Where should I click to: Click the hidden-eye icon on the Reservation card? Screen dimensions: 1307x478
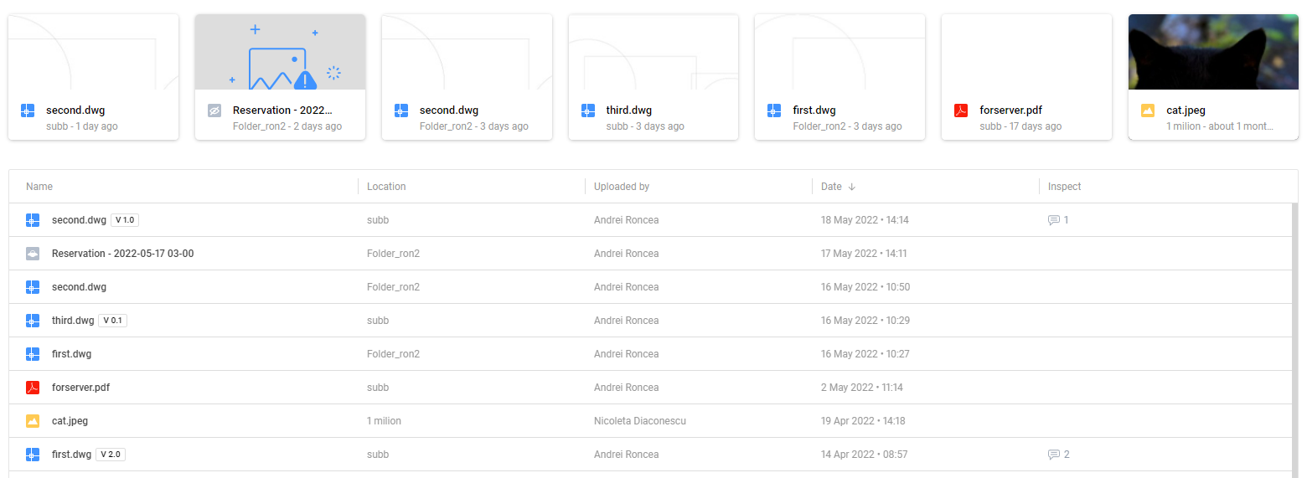(214, 111)
